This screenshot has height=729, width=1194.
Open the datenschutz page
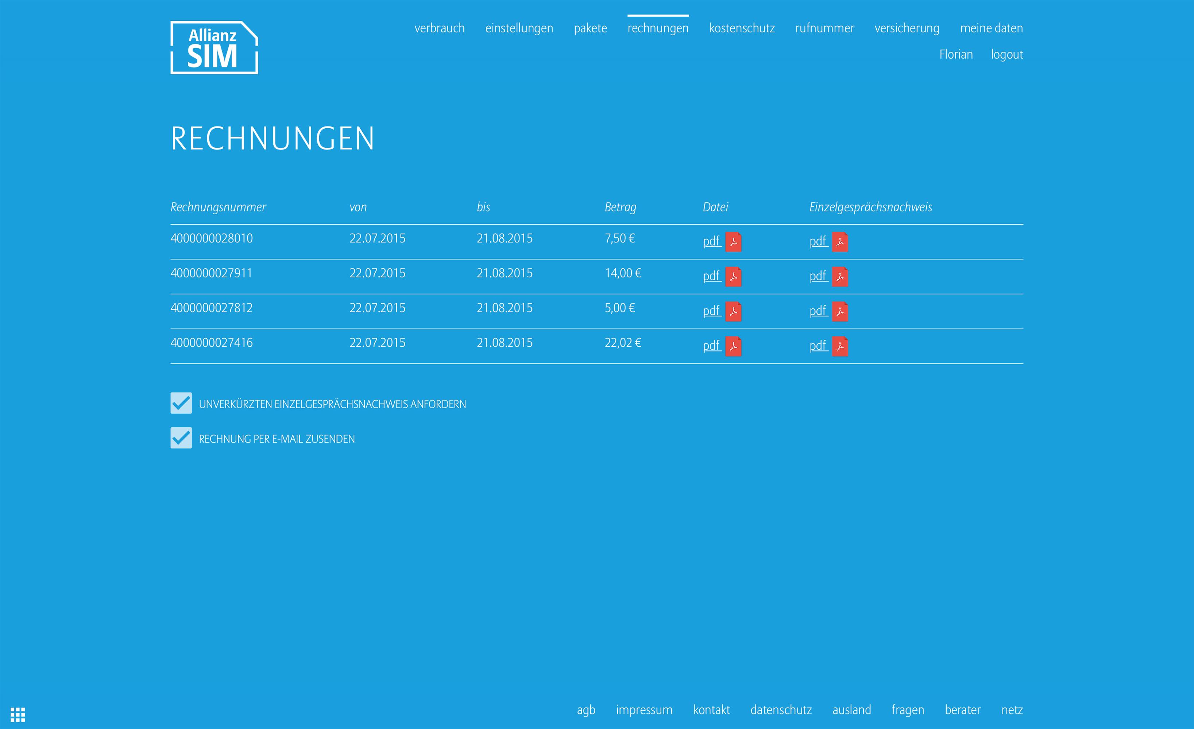click(782, 710)
